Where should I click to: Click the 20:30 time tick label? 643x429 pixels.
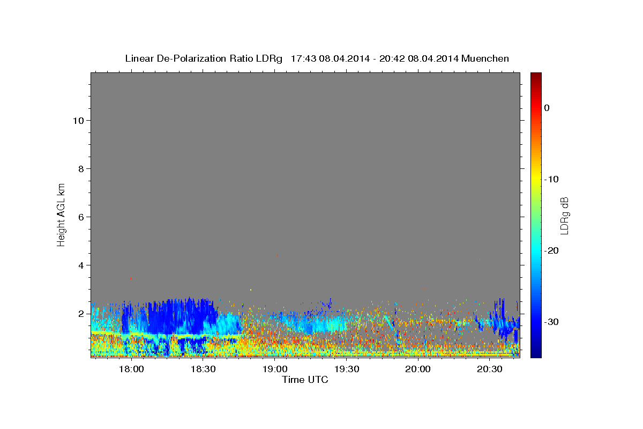pos(490,369)
